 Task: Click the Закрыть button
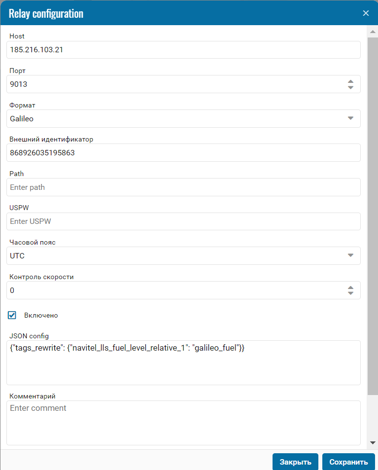pos(295,462)
